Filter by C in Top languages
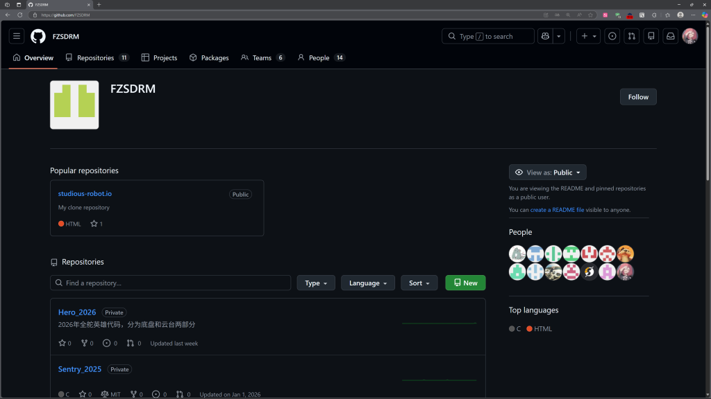 tap(515, 329)
